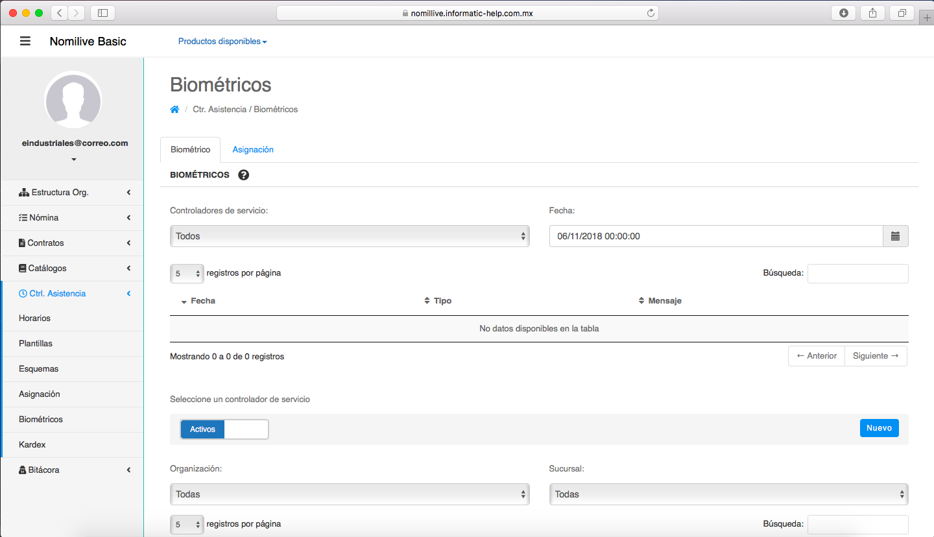Sort the table by Tipo column
This screenshot has height=537, width=934.
[x=442, y=301]
